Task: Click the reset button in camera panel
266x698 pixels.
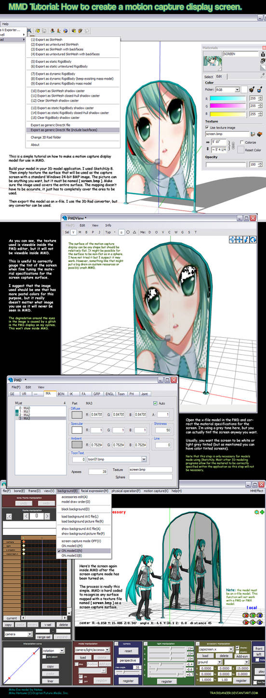Action: click(x=128, y=651)
